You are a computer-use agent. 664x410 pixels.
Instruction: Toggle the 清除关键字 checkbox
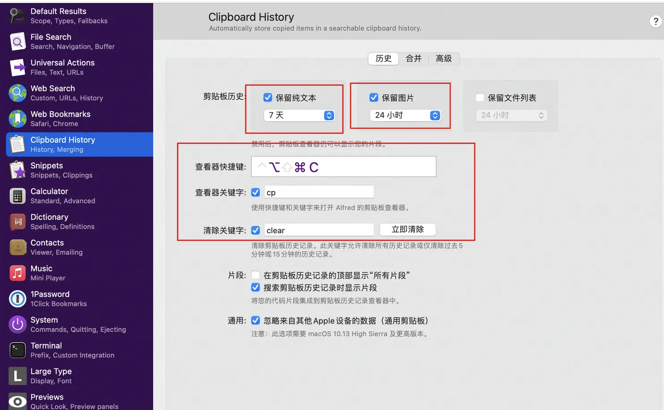pos(256,230)
